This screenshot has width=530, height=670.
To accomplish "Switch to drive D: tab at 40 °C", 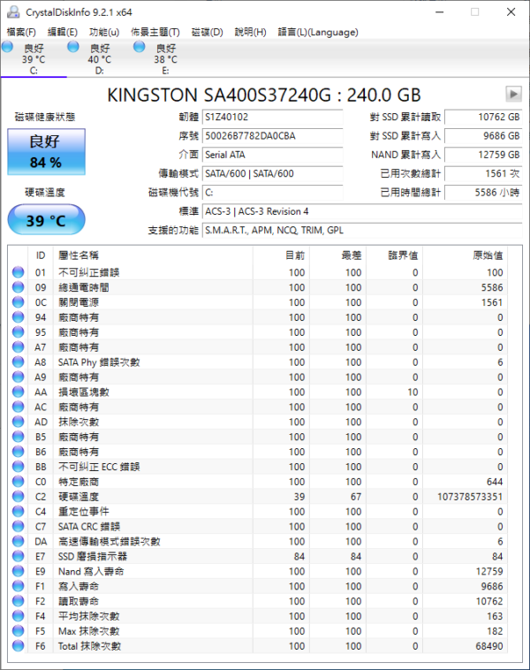I will [x=99, y=59].
